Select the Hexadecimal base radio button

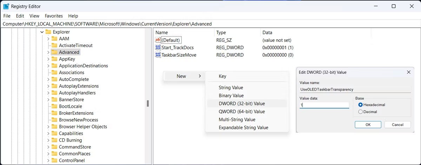[x=360, y=105]
